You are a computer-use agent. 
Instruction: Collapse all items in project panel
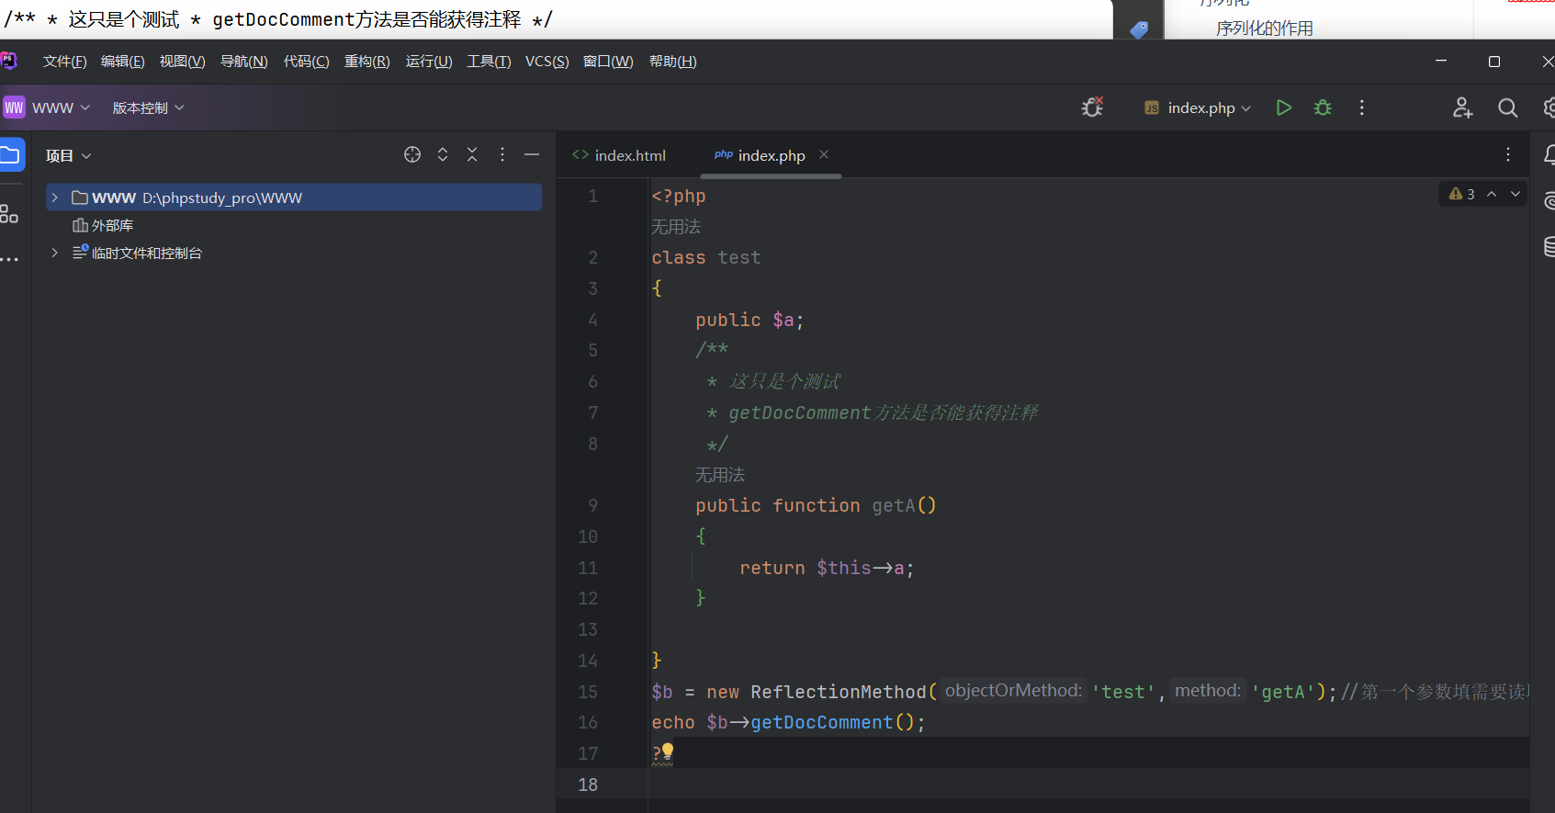coord(472,154)
